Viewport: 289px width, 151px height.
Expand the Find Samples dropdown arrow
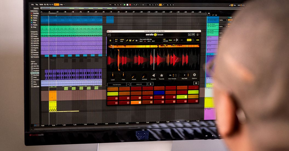pos(128,84)
